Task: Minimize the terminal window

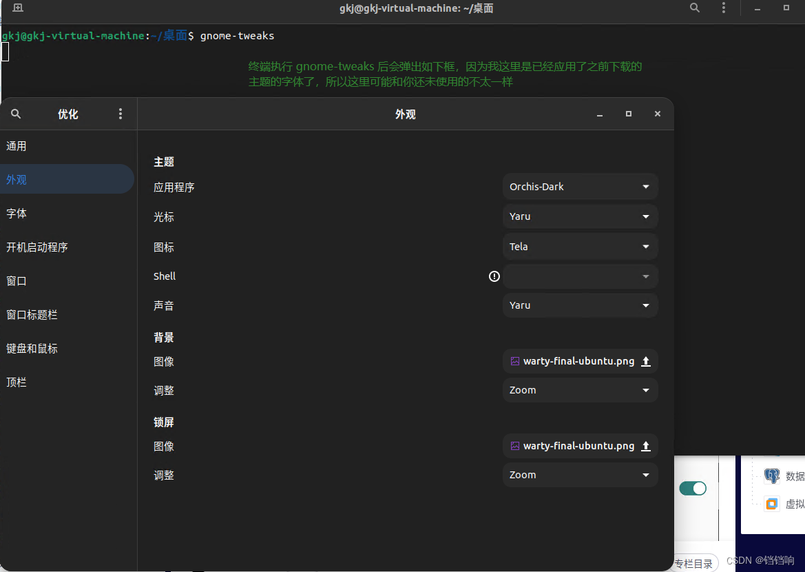Action: pos(757,8)
